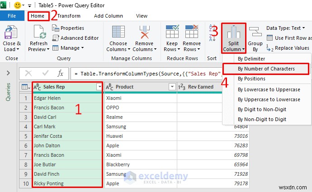The height and width of the screenshot is (192, 312).
Task: Click the Remove Rows icon
Action: (x=192, y=32)
